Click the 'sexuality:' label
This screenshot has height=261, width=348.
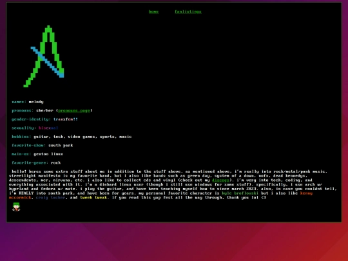coord(24,128)
